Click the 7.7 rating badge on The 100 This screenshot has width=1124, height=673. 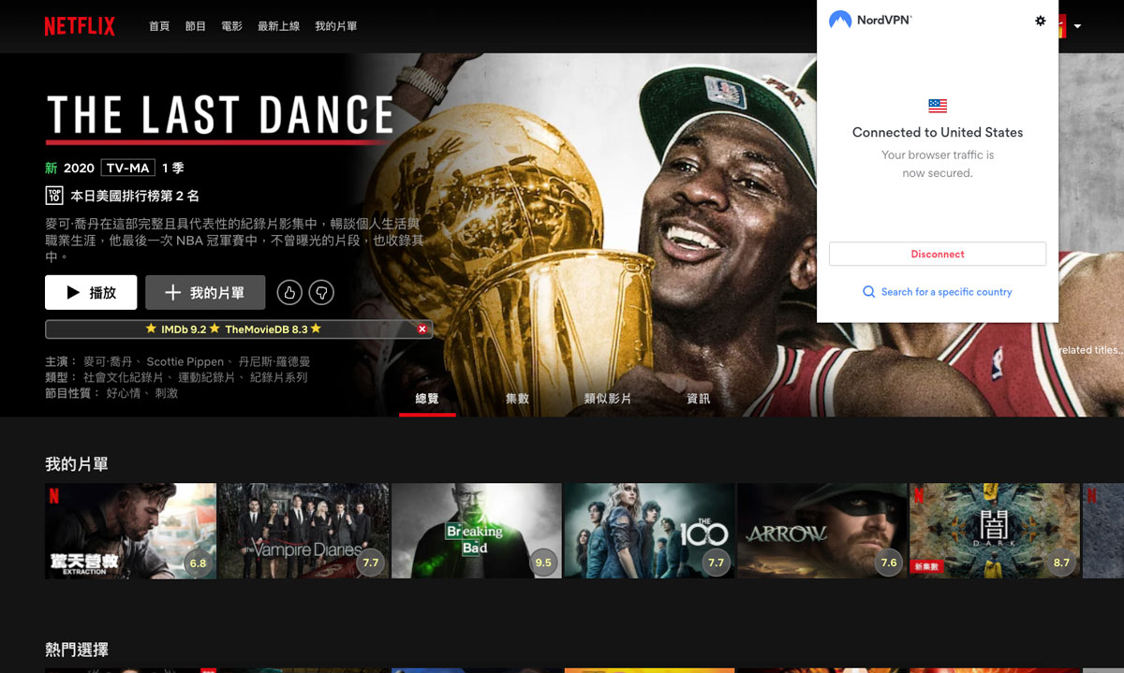[x=717, y=563]
